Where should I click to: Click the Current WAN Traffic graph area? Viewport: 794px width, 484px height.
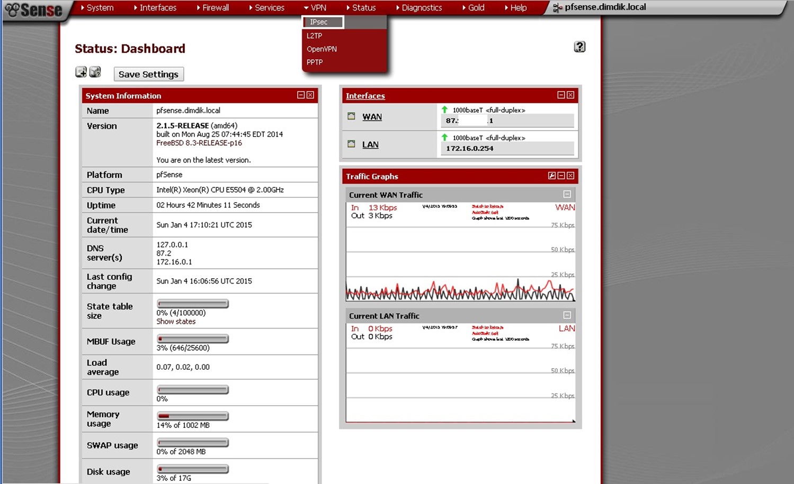pyautogui.click(x=460, y=252)
